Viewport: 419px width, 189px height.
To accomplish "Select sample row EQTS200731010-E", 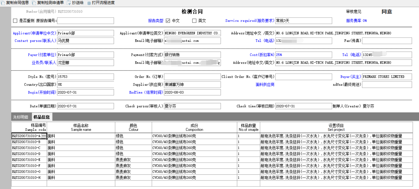I will 212,160.
